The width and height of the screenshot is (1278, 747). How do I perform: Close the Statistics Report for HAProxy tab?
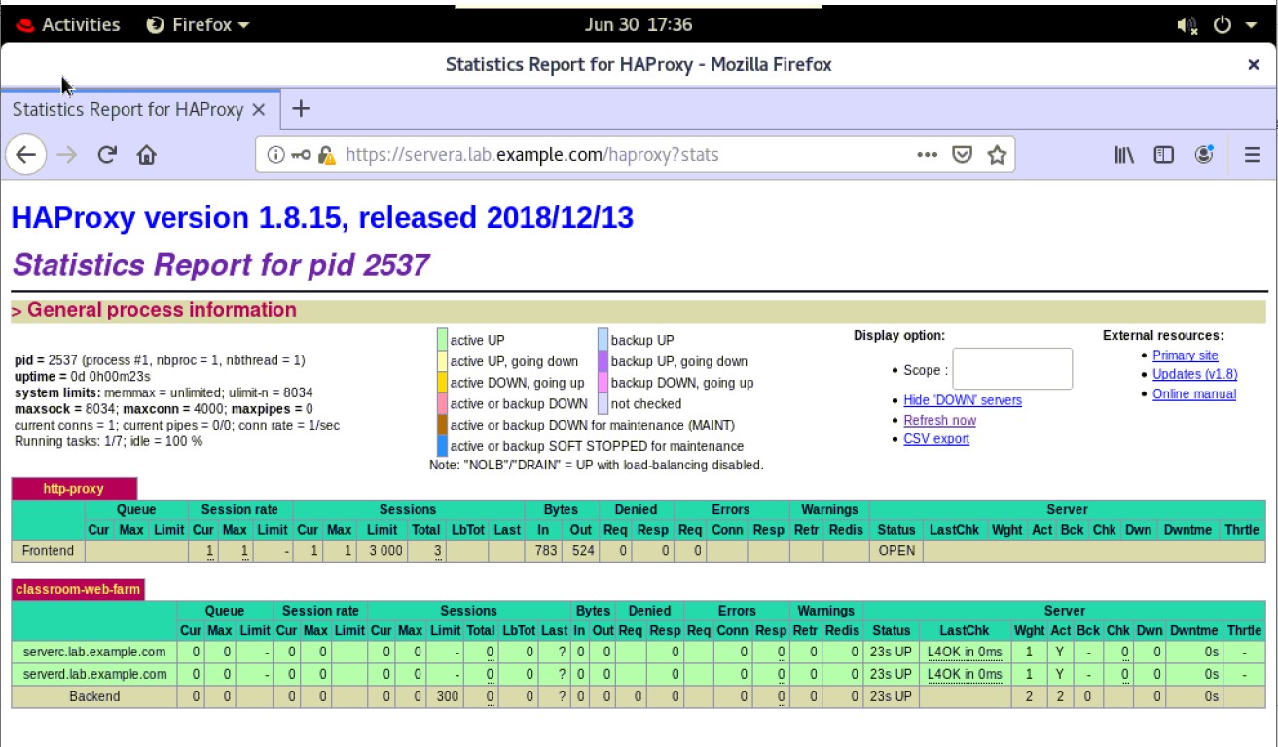click(259, 109)
